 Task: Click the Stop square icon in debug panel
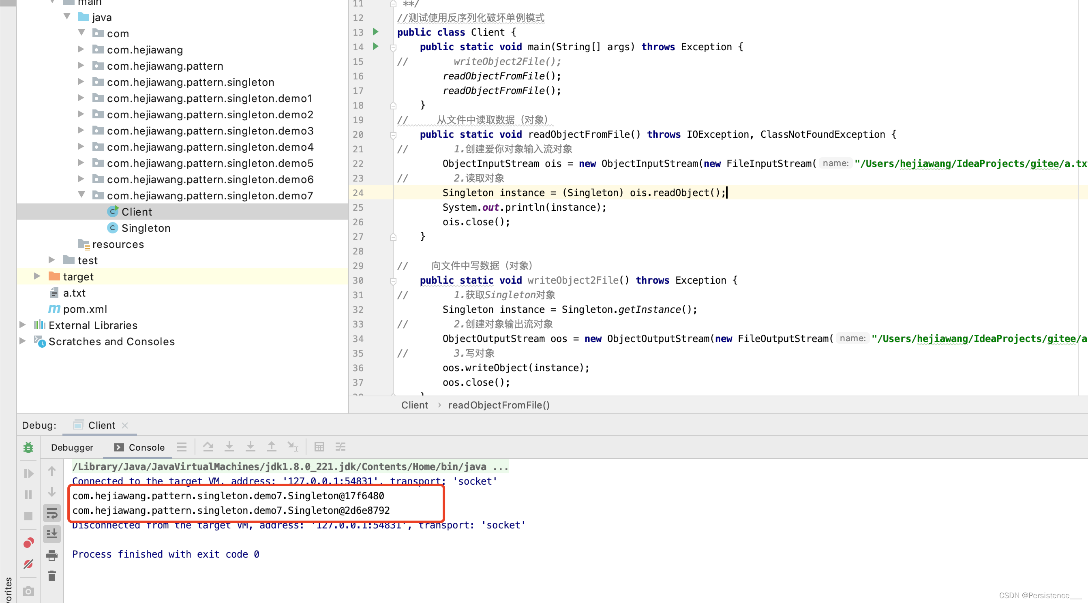(28, 516)
